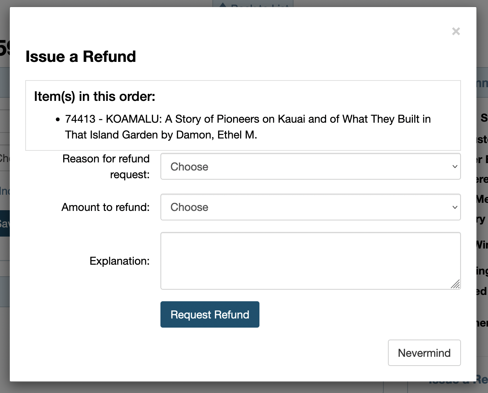Click the Reason for refund request label
Viewport: 488px width, 393px height.
coord(106,166)
